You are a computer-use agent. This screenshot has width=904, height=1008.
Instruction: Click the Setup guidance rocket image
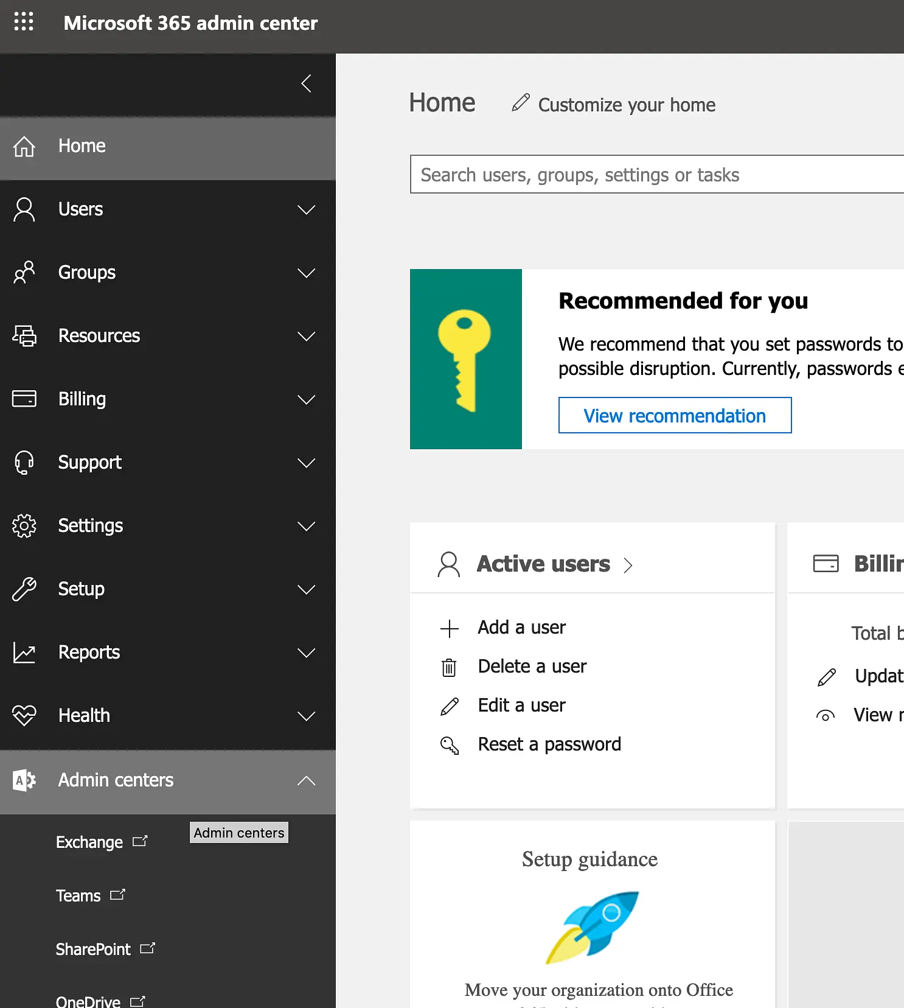pyautogui.click(x=592, y=927)
